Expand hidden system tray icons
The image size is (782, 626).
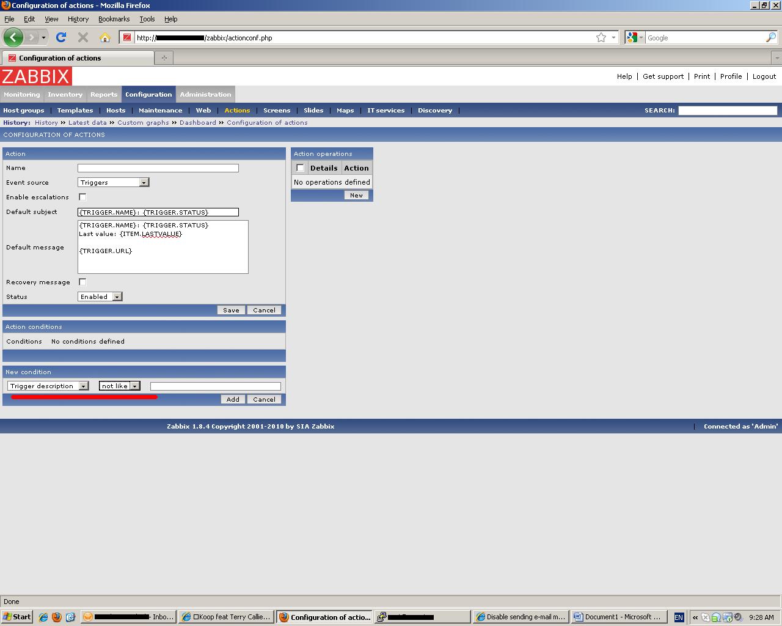point(695,617)
